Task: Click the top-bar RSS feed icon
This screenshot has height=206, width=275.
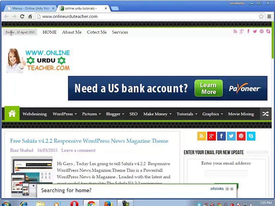Action: tap(235, 31)
